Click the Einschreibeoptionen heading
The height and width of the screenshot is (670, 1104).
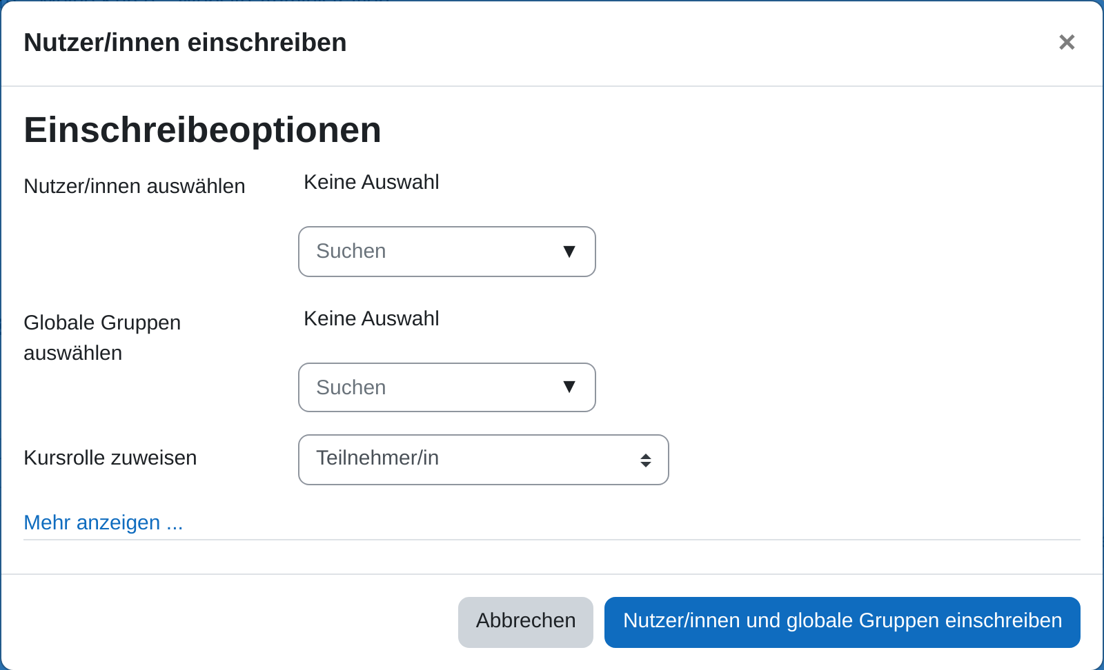pos(203,130)
